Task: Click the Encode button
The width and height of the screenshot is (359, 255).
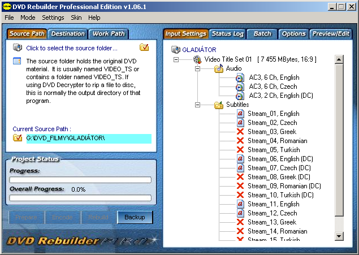Action: click(63, 217)
